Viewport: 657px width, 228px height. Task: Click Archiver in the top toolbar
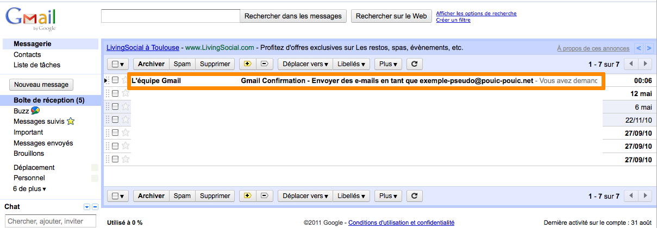tap(151, 64)
